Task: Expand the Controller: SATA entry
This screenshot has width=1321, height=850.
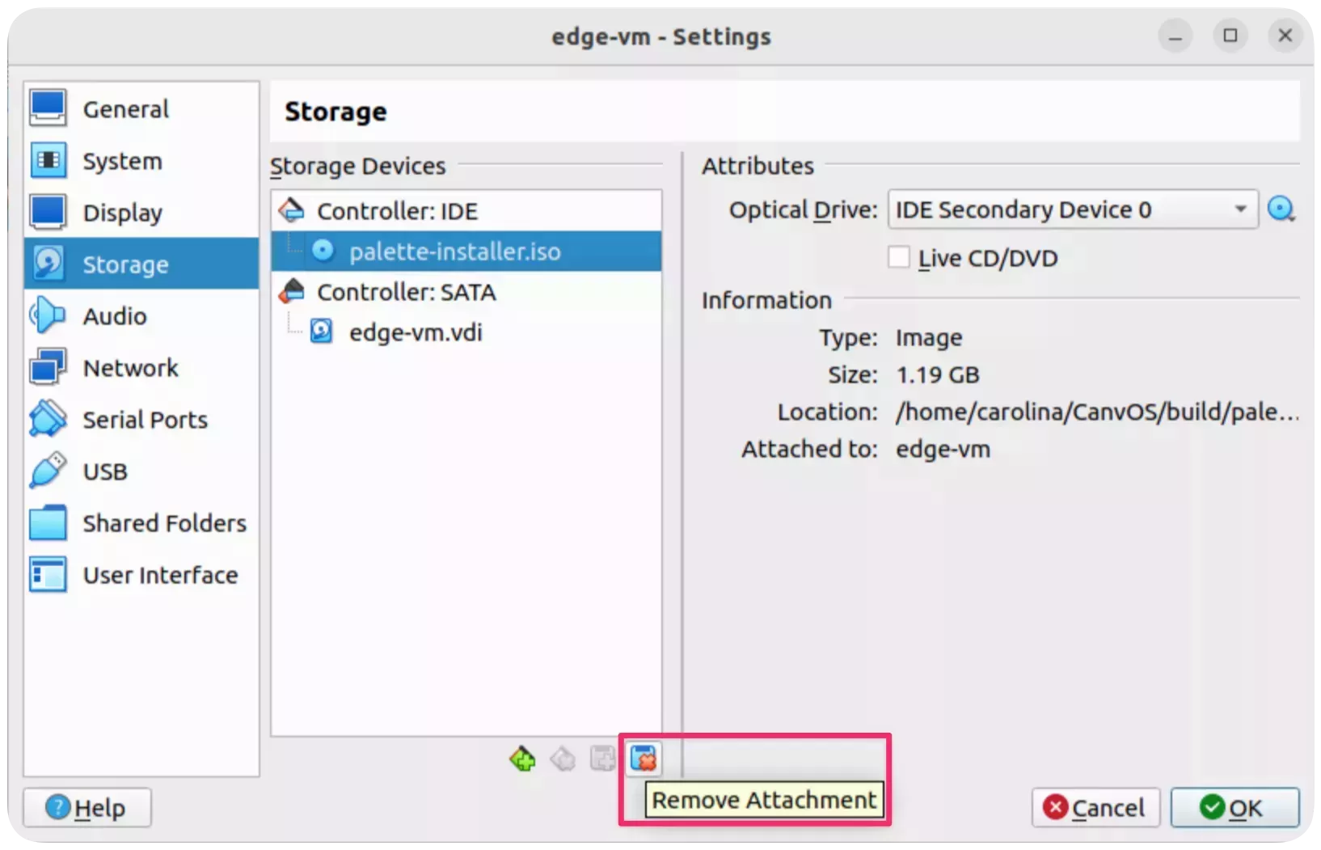Action: (407, 292)
